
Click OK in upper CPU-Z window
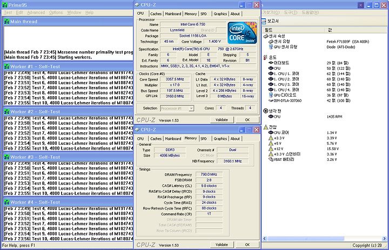(x=247, y=120)
